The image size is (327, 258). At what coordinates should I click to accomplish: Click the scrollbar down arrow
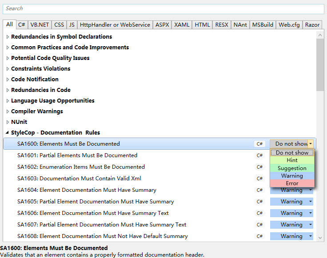320,238
